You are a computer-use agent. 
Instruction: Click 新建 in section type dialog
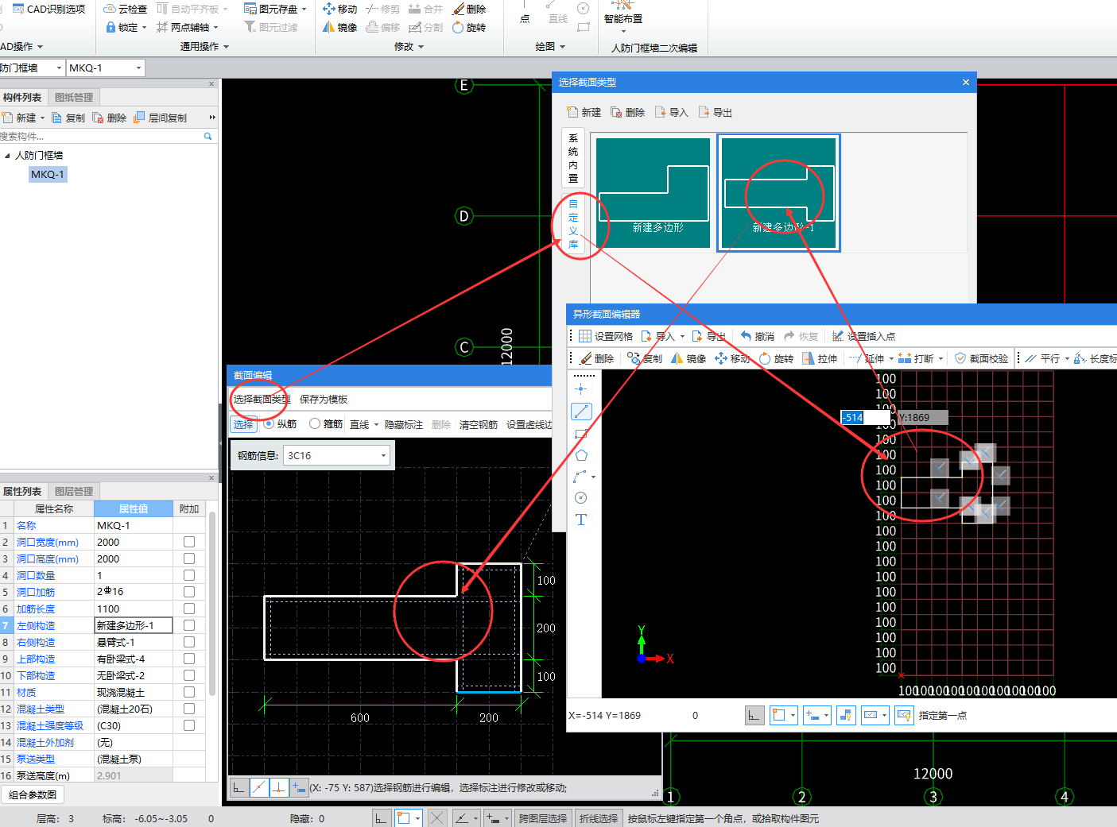point(584,112)
